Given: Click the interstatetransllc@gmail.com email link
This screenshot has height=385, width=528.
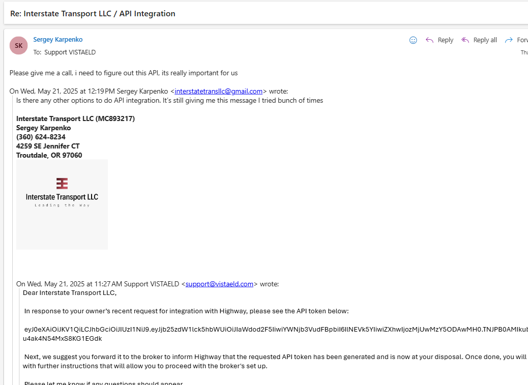Looking at the screenshot, I should (x=219, y=91).
